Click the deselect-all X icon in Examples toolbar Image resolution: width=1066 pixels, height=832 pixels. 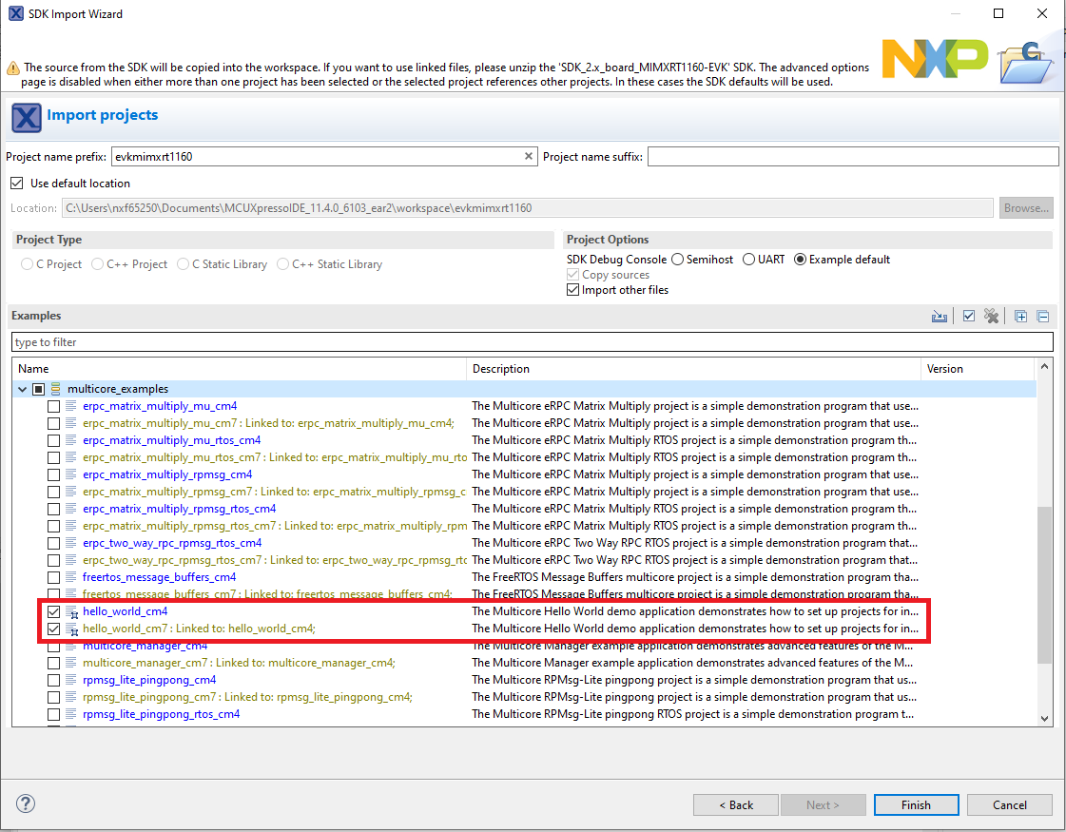point(992,317)
